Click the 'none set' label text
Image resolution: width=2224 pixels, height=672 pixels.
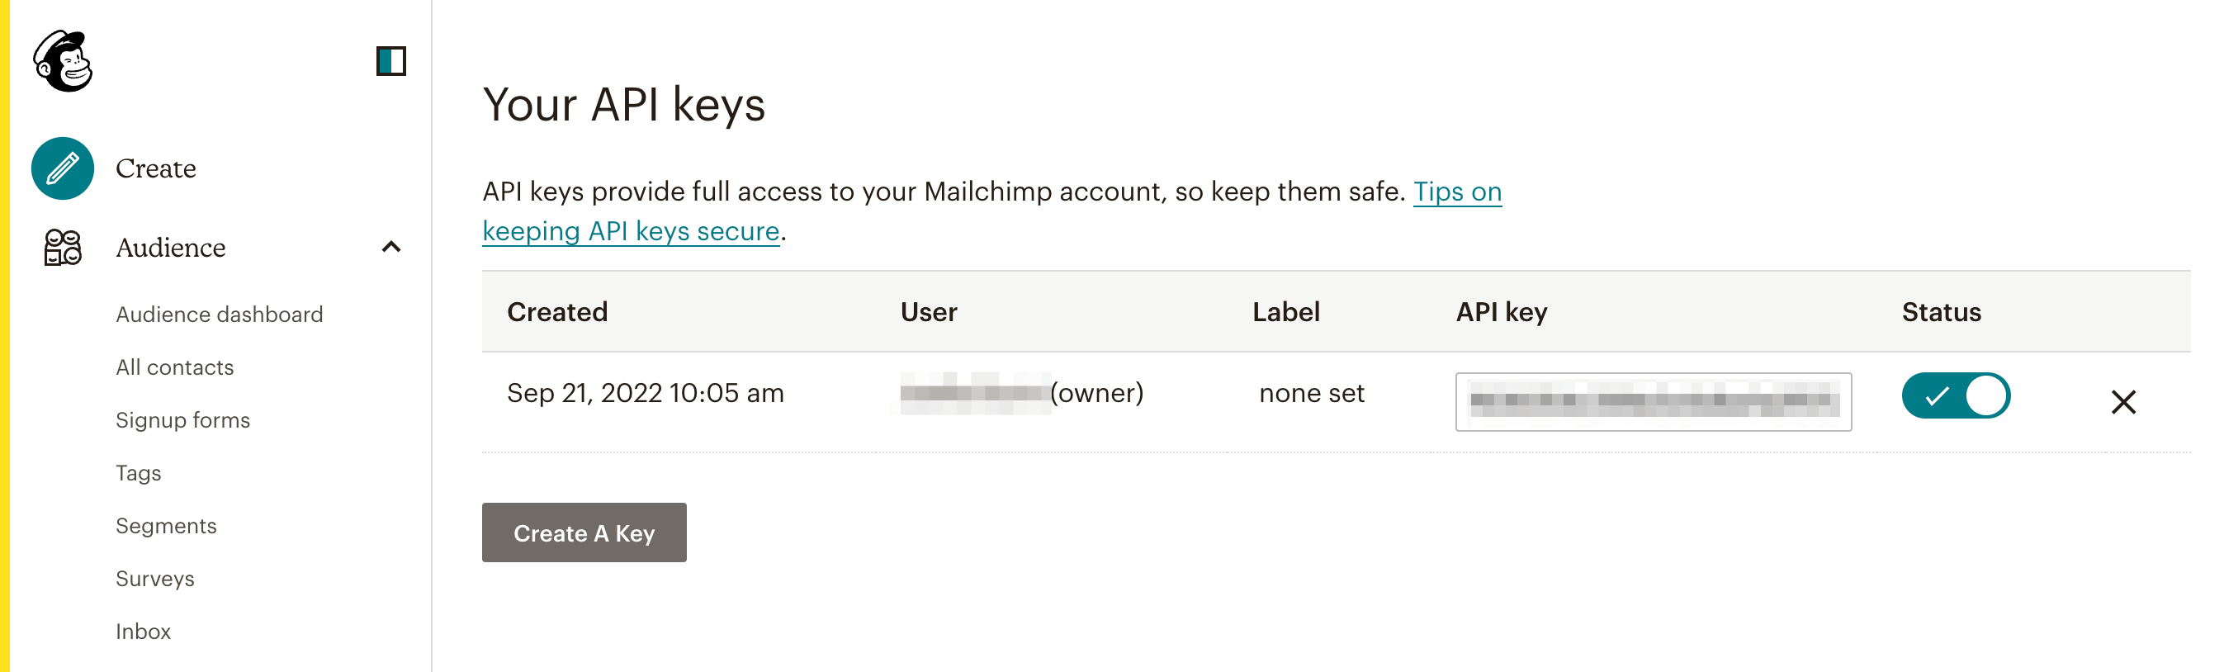pyautogui.click(x=1312, y=394)
